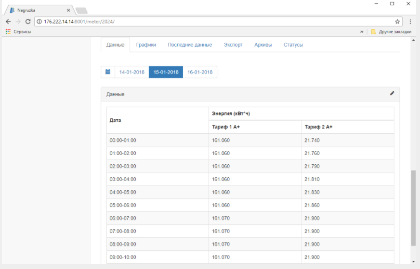Screen dimensions: 420x269
Task: Select the 00:00-01:00 row time cell
Action: tap(158, 140)
